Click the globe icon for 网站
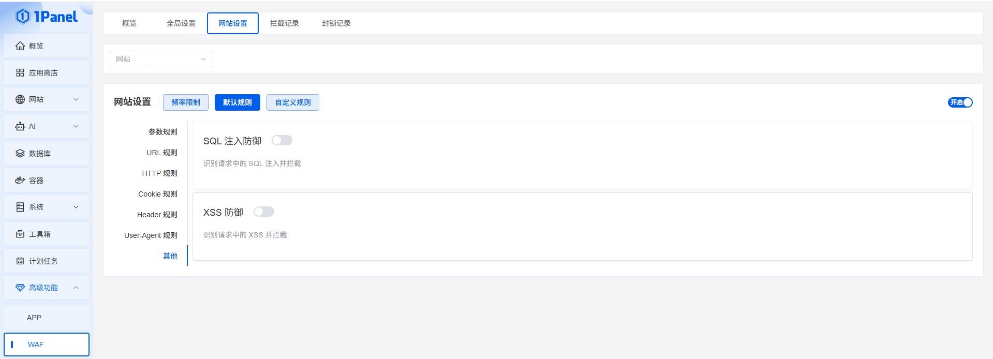This screenshot has width=993, height=359. pos(20,99)
